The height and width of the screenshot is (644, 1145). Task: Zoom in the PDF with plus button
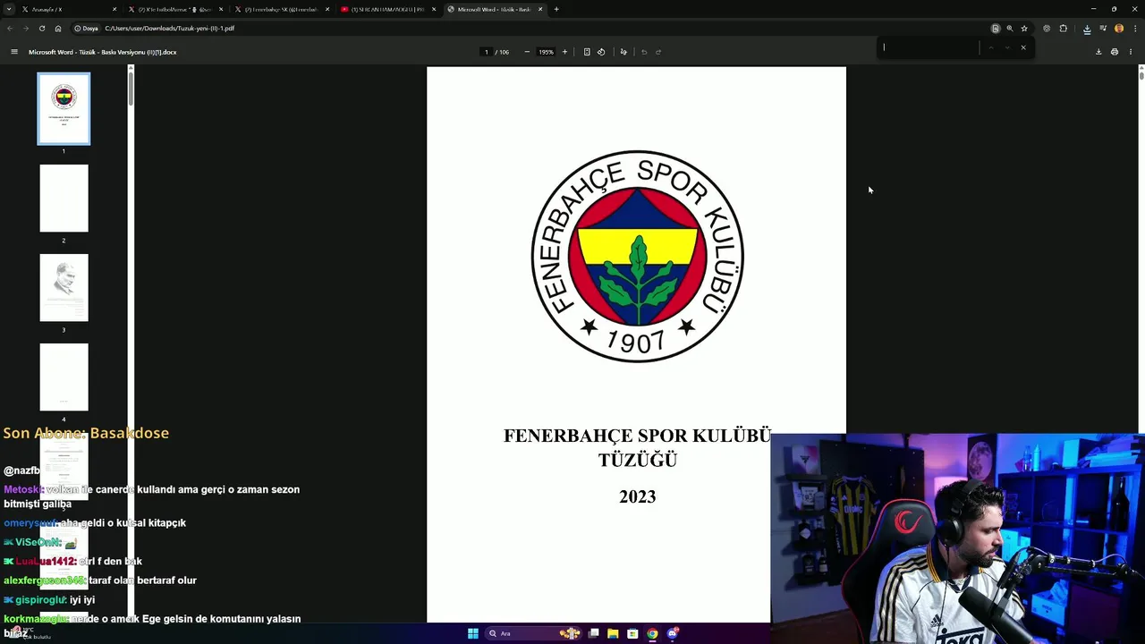coord(564,52)
